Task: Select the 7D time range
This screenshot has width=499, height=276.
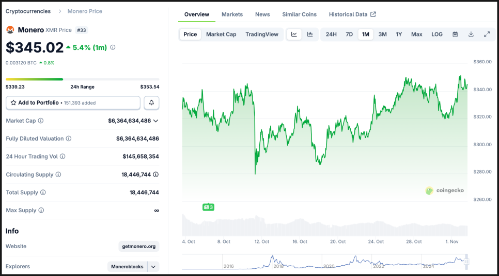Action: (x=349, y=34)
